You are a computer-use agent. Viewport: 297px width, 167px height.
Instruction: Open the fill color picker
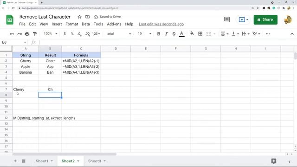(192, 34)
